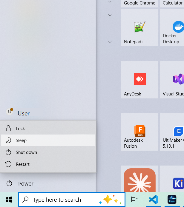184x207 pixels.
Task: Click the Windows Start button
Action: pyautogui.click(x=9, y=200)
